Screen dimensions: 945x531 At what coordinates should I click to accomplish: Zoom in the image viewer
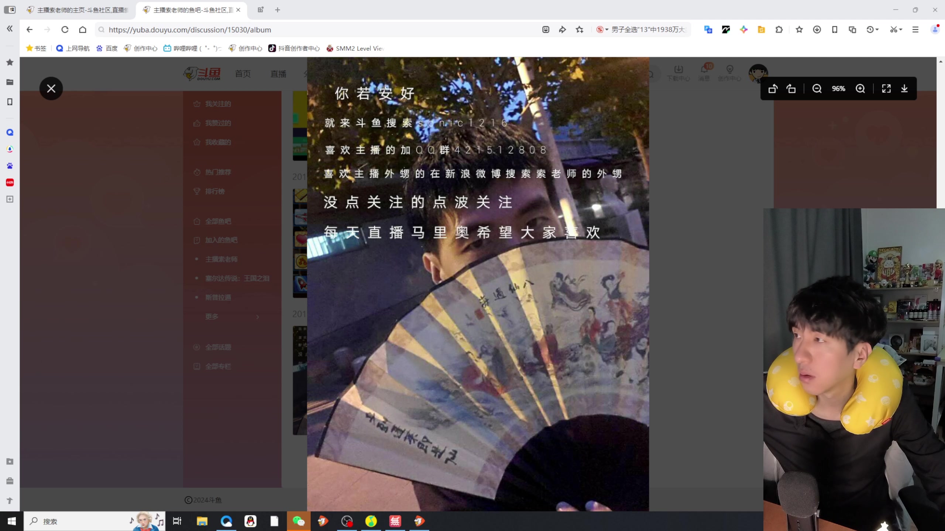pyautogui.click(x=860, y=88)
